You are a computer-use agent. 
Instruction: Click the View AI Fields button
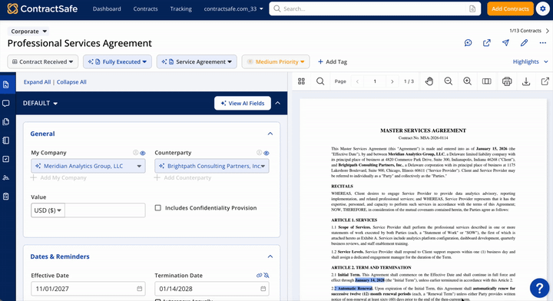pos(243,103)
